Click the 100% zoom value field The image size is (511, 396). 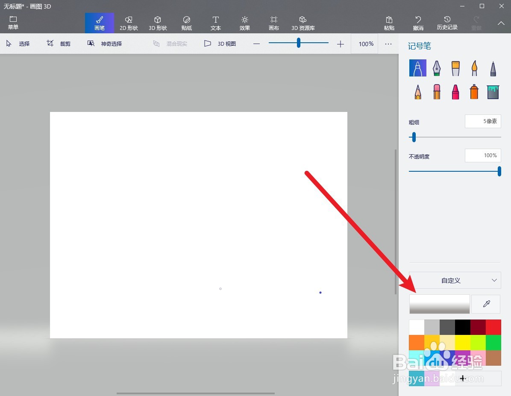pyautogui.click(x=366, y=44)
